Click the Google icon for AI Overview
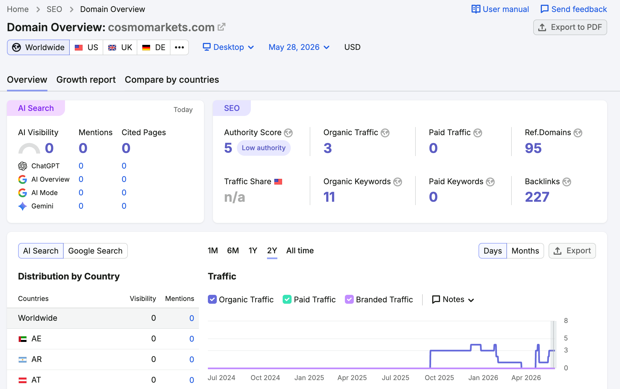This screenshot has height=389, width=620. [23, 179]
